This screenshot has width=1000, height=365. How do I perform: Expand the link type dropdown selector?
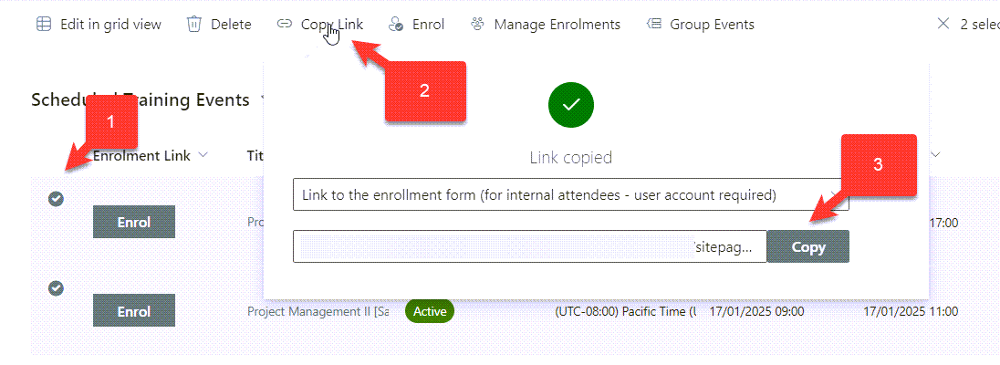tap(571, 194)
